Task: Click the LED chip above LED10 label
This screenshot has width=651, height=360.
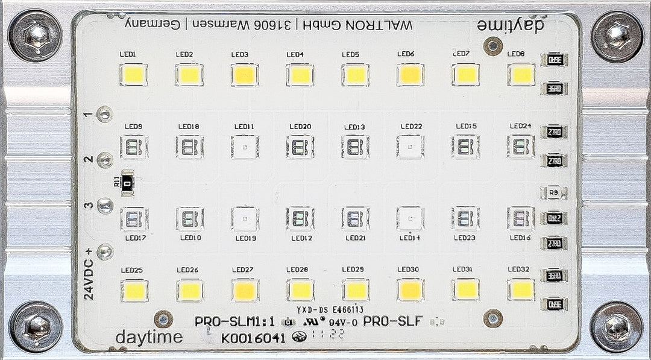Action: [189, 219]
